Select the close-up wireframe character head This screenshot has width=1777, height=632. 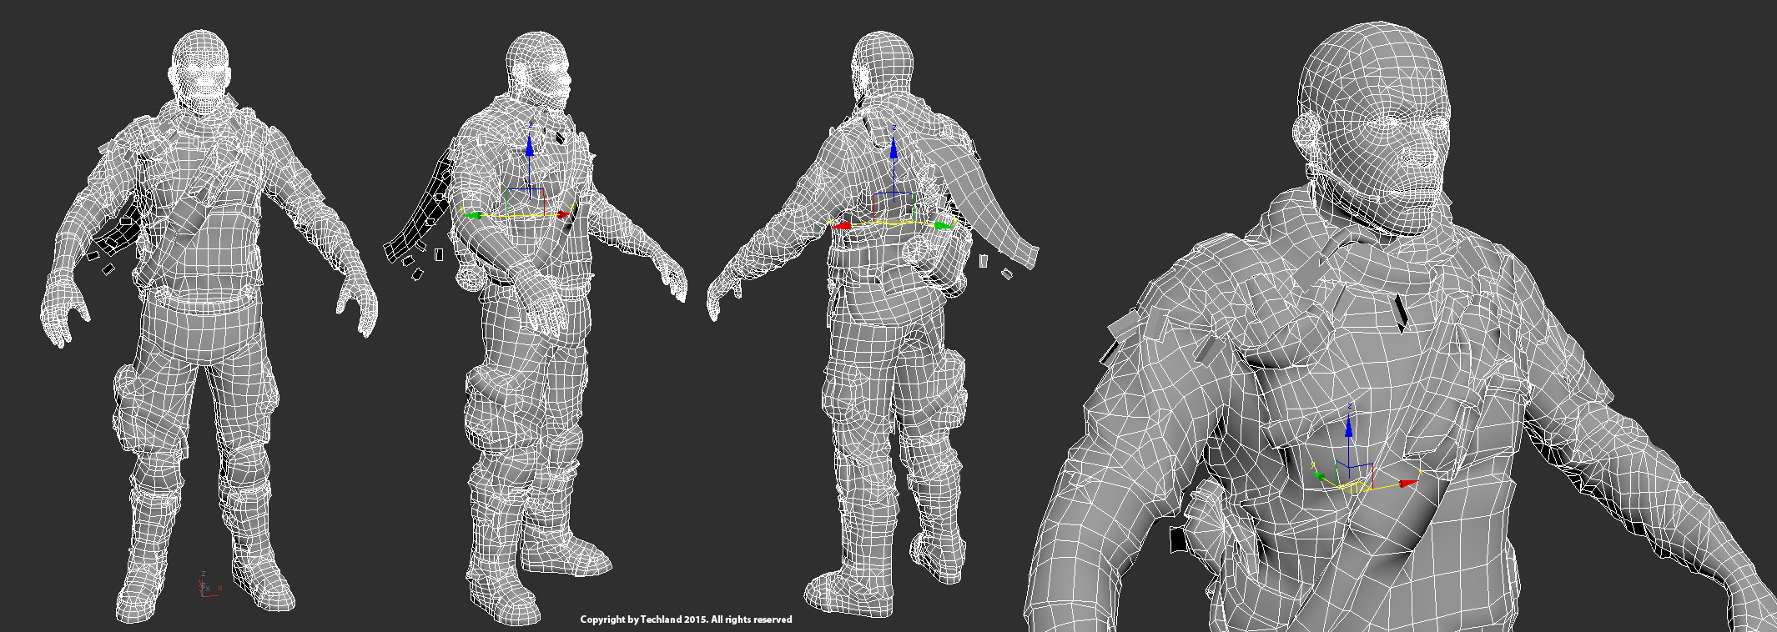(x=1374, y=129)
